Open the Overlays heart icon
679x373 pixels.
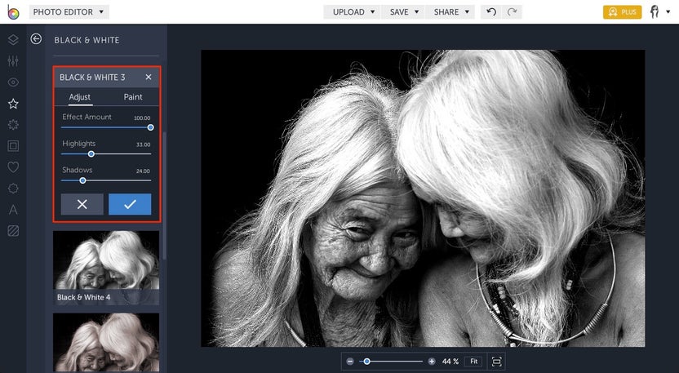point(13,167)
